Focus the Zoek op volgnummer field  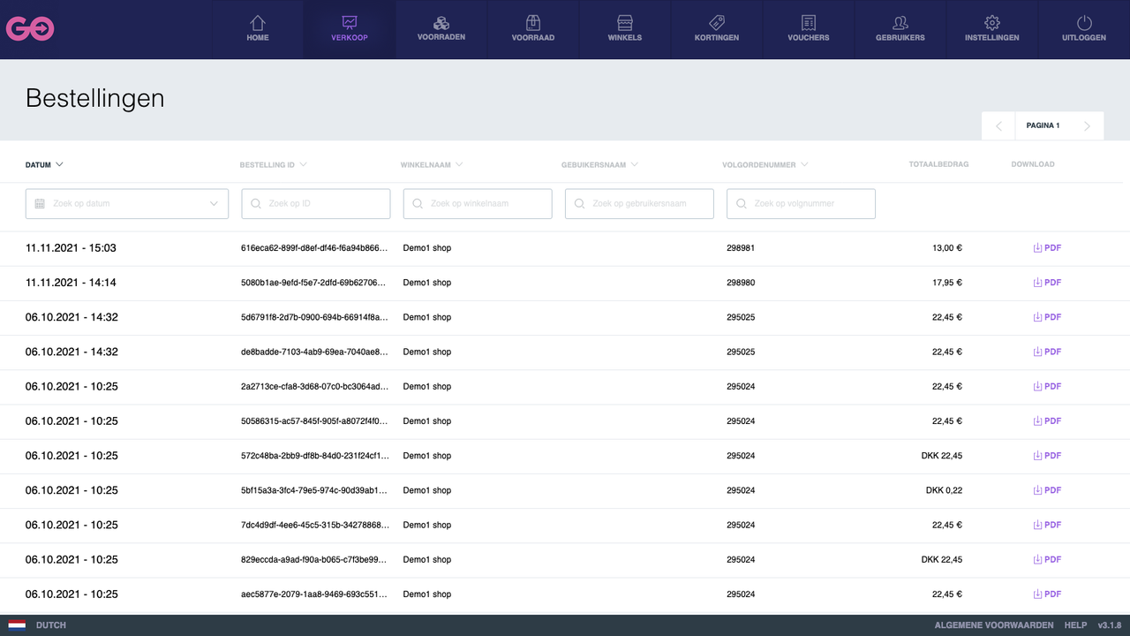pyautogui.click(x=801, y=203)
